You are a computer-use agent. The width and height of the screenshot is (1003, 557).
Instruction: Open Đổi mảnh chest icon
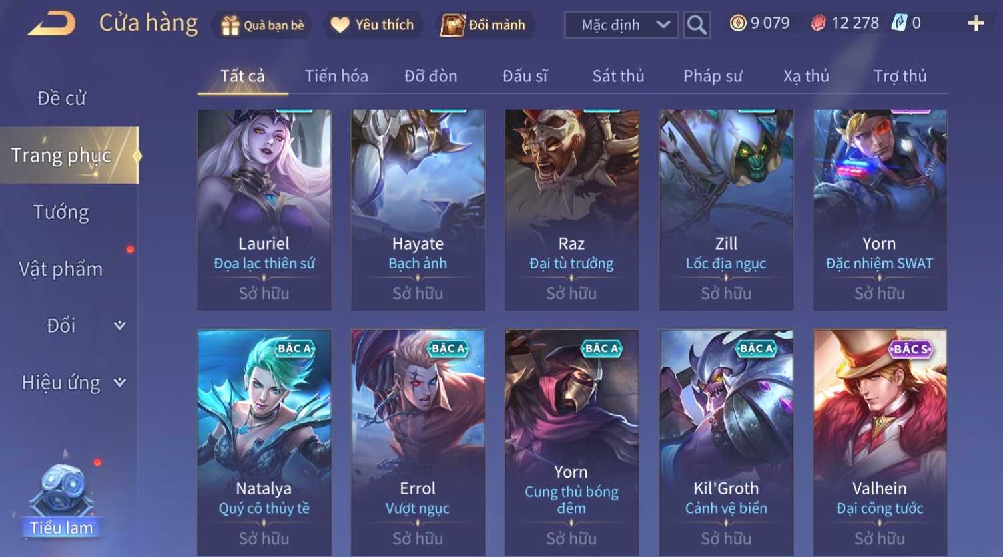[x=452, y=25]
